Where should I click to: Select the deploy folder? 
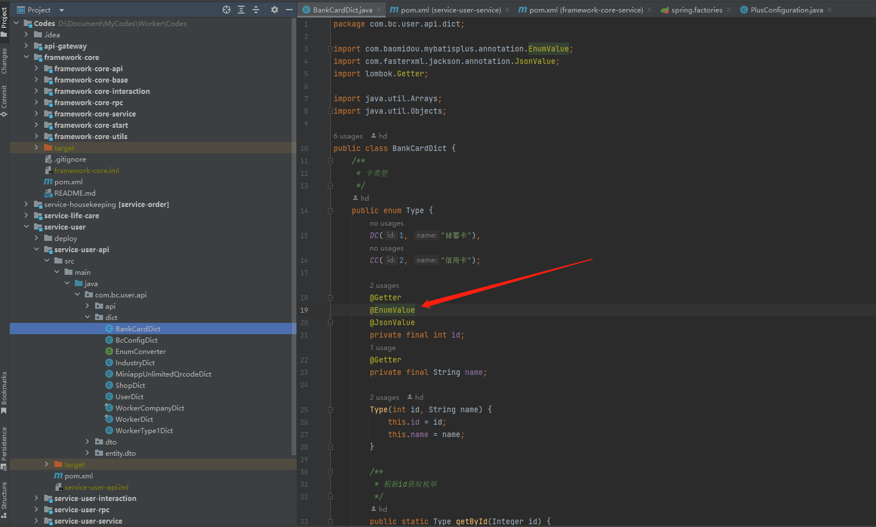[x=66, y=238]
